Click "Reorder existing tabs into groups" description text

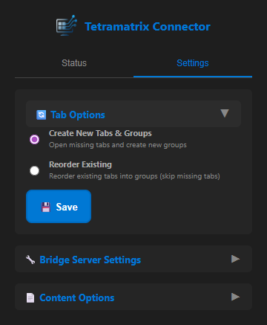[134, 176]
